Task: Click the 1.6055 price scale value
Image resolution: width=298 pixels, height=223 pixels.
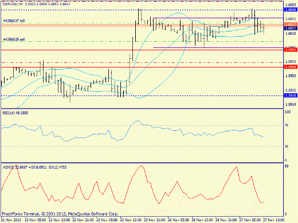Action: [291, 5]
